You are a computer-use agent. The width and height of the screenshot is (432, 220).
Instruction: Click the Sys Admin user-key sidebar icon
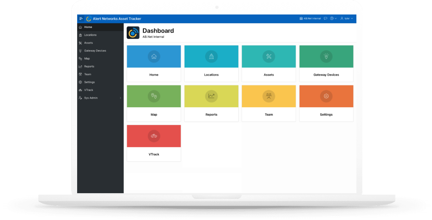(x=80, y=98)
